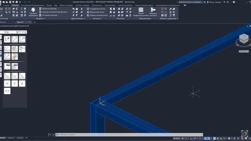
Task: Click the Open file icon in quick access toolbar
Action: 7,2
